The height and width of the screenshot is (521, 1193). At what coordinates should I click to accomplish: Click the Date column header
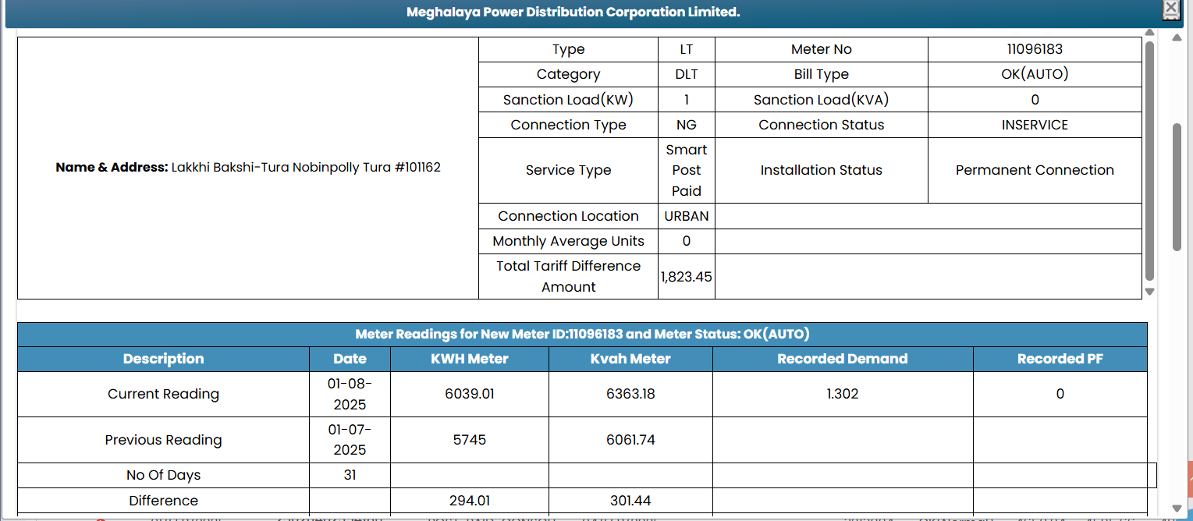coord(350,359)
